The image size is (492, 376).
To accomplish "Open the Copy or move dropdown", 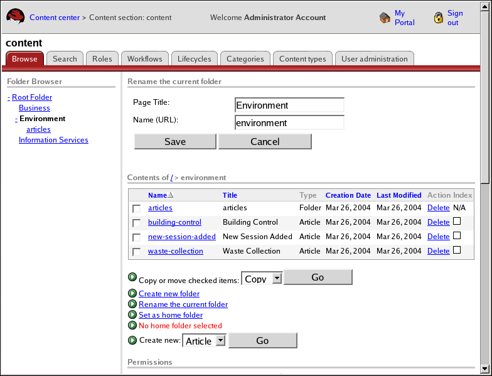I will [262, 278].
